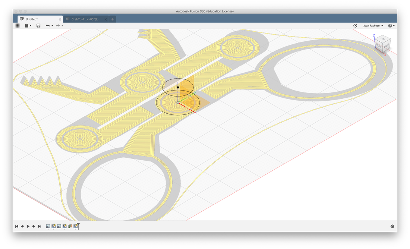Viewport: 410px width, 249px height.
Task: Select the last sketch feature in timeline
Action: [x=75, y=226]
